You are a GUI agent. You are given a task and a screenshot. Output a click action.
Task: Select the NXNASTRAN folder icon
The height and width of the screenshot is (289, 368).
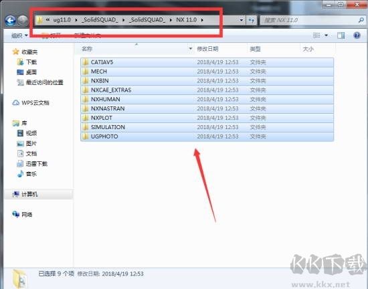[x=85, y=108]
